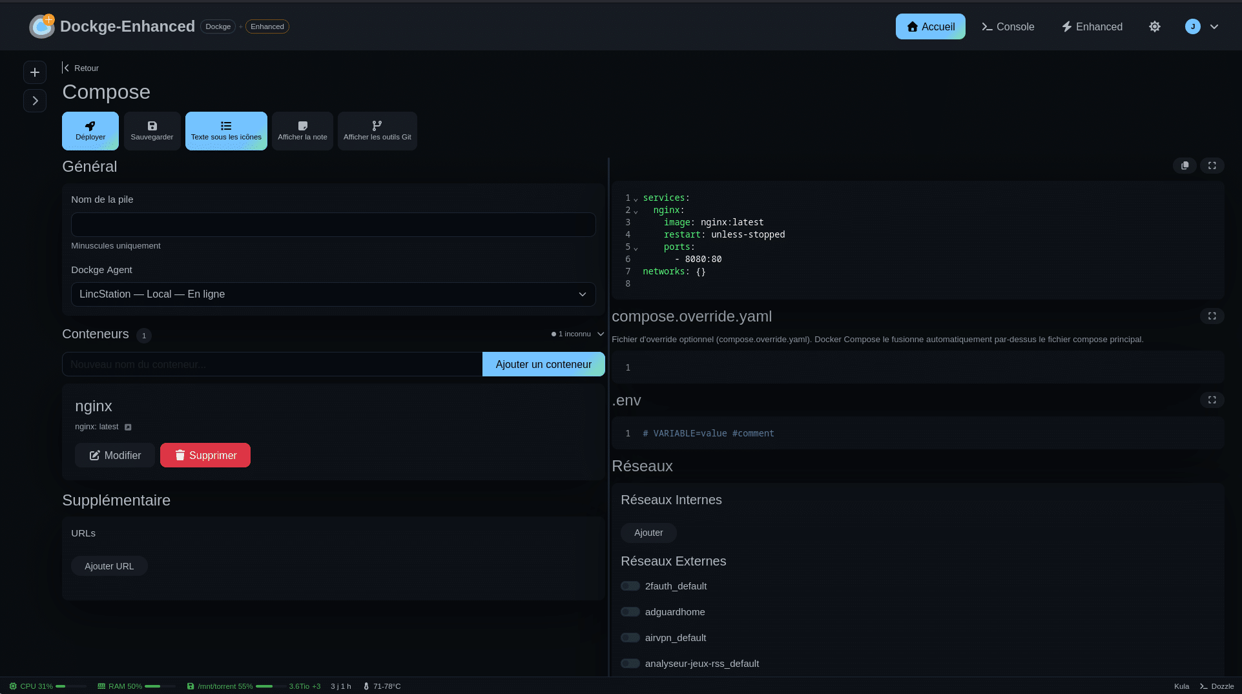Toggle the 2fauth_default external network
The height and width of the screenshot is (694, 1242).
click(630, 586)
